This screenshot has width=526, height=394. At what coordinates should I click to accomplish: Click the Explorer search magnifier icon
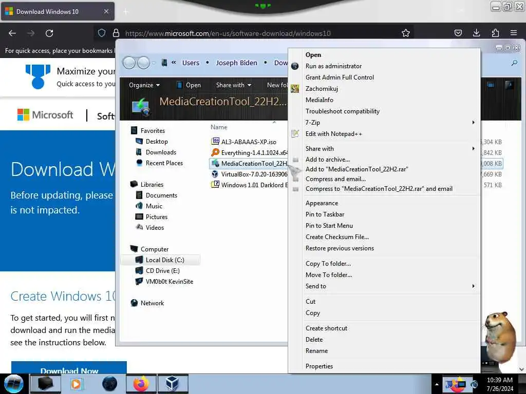(x=514, y=63)
